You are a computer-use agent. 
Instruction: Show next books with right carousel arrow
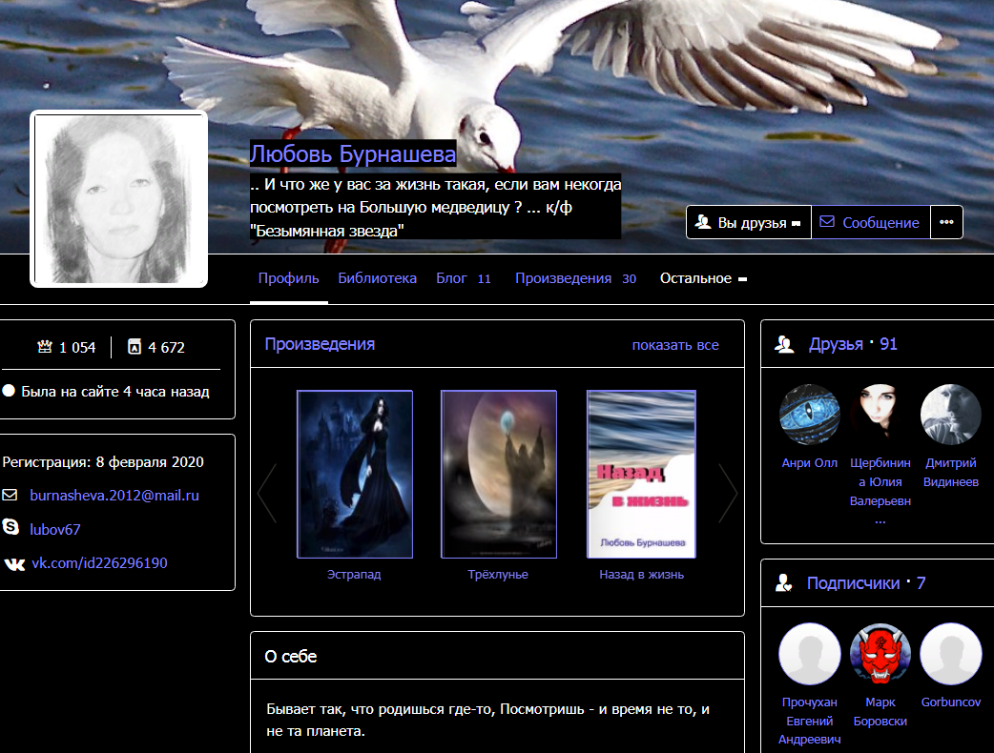[728, 493]
